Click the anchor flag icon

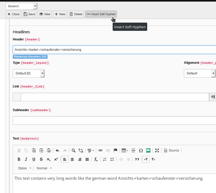(x=115, y=150)
